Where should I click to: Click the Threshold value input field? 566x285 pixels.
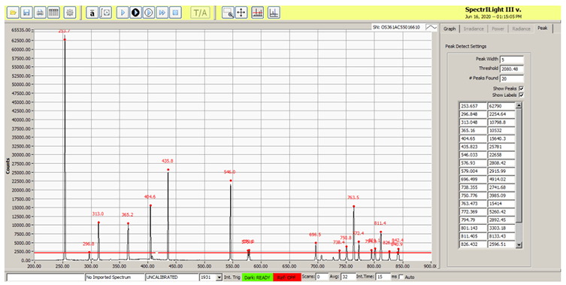pos(511,68)
